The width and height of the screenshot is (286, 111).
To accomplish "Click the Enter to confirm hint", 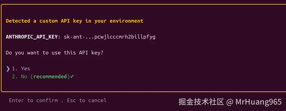I will click(33, 100).
